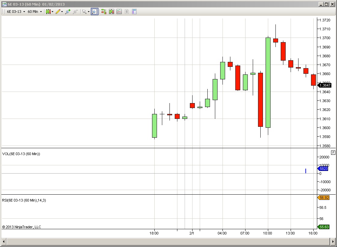Click the 1.3720 price axis label

point(325,20)
